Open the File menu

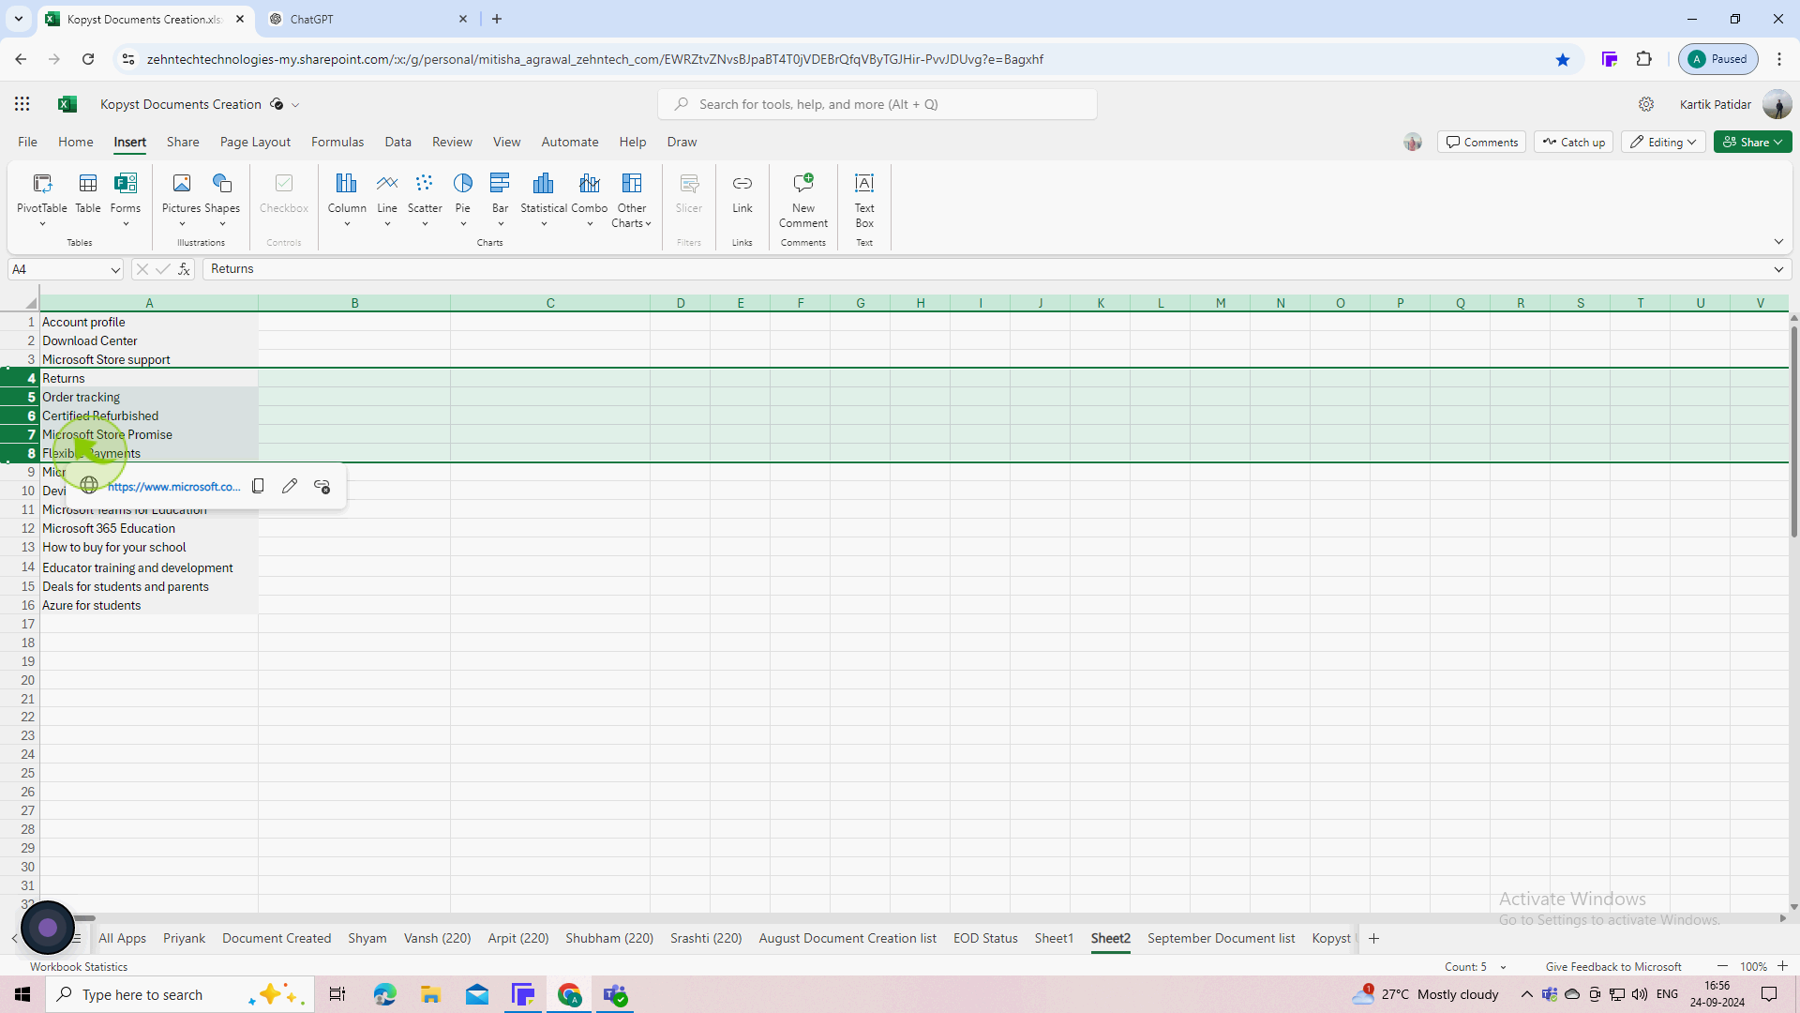click(x=27, y=142)
